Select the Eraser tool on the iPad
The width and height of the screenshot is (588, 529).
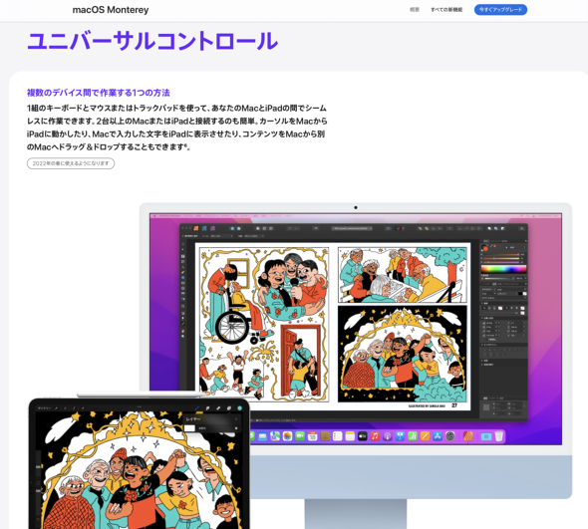click(218, 407)
